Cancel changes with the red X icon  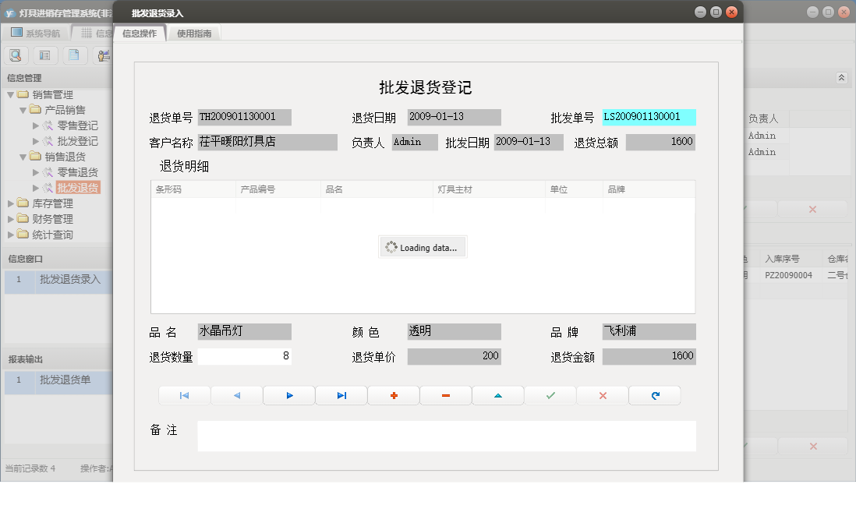click(x=602, y=395)
